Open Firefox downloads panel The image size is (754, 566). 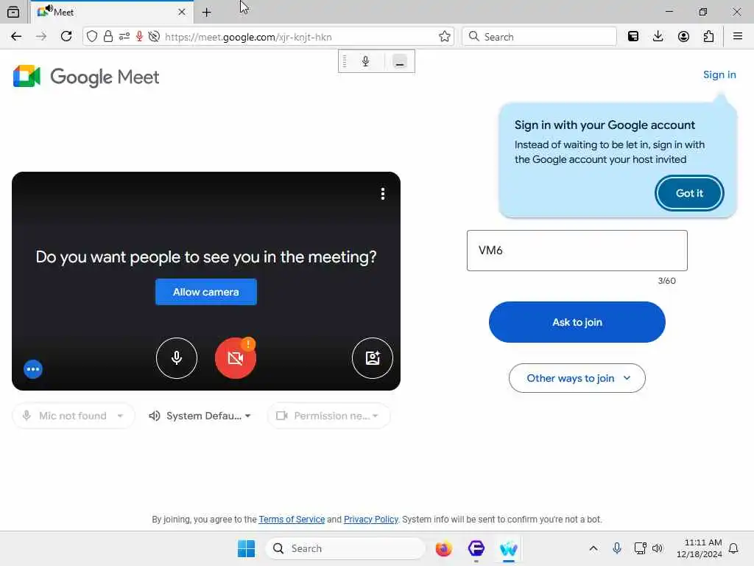tap(658, 37)
